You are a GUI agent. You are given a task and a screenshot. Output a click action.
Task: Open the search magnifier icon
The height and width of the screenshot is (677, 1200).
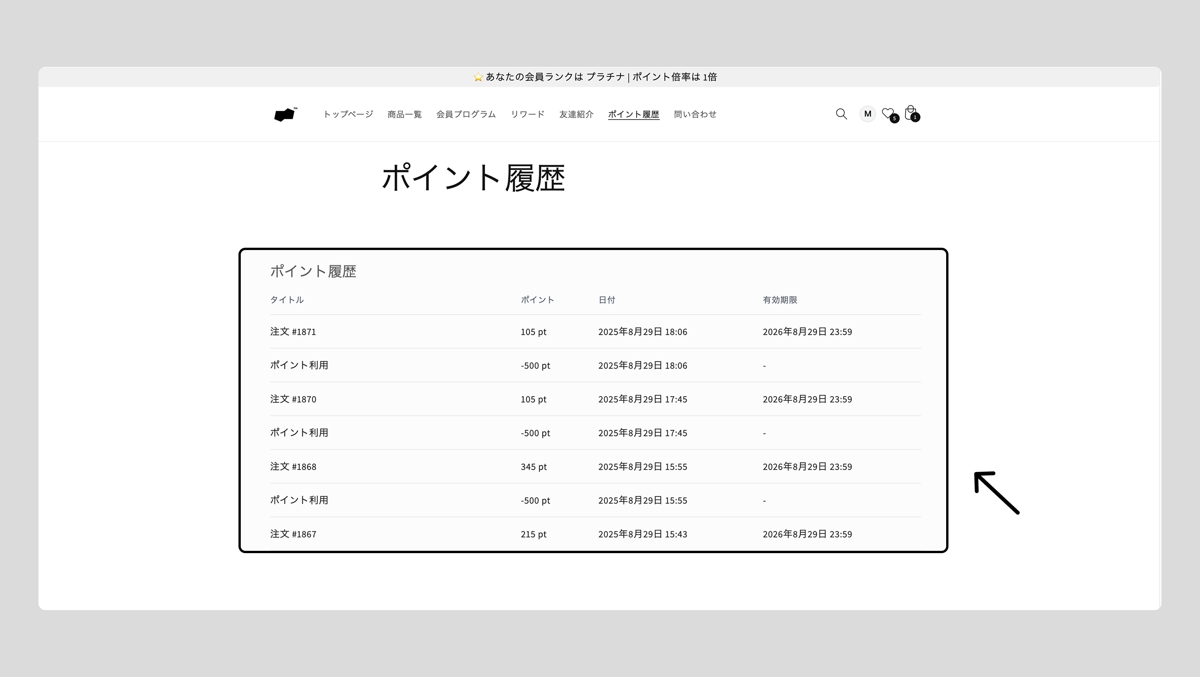point(841,114)
